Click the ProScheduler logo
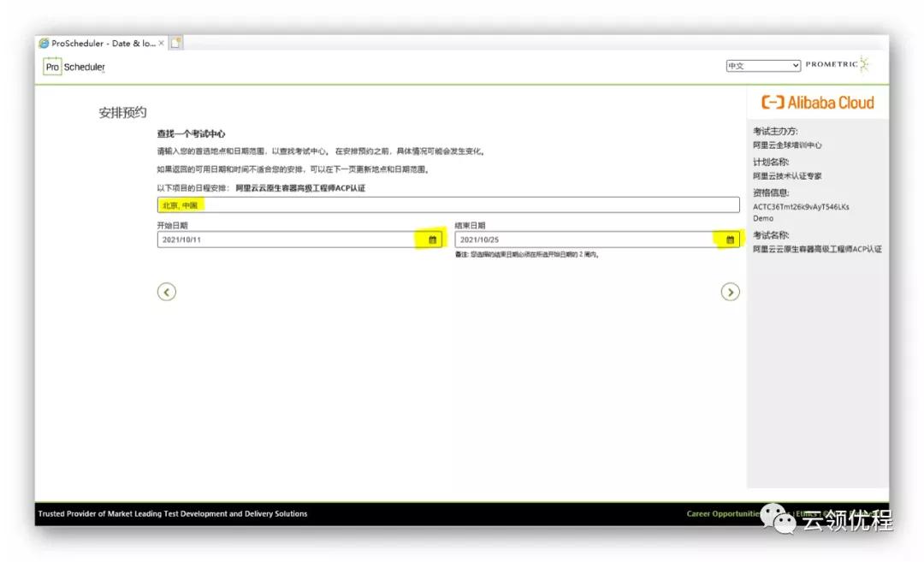Image resolution: width=924 pixels, height=562 pixels. pos(74,67)
